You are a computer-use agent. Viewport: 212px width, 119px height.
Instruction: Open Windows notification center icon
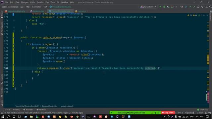coord(207,117)
